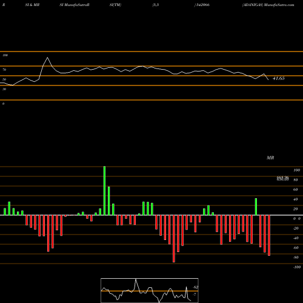The image size is (303, 303).
Task: Click the -7 value in the mini chart
Action: (195, 295)
